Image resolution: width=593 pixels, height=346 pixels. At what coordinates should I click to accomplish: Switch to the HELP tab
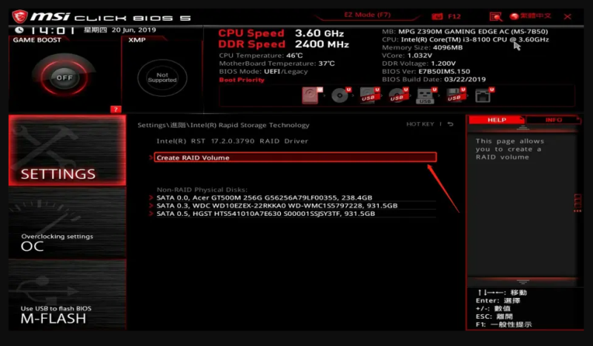tap(497, 120)
